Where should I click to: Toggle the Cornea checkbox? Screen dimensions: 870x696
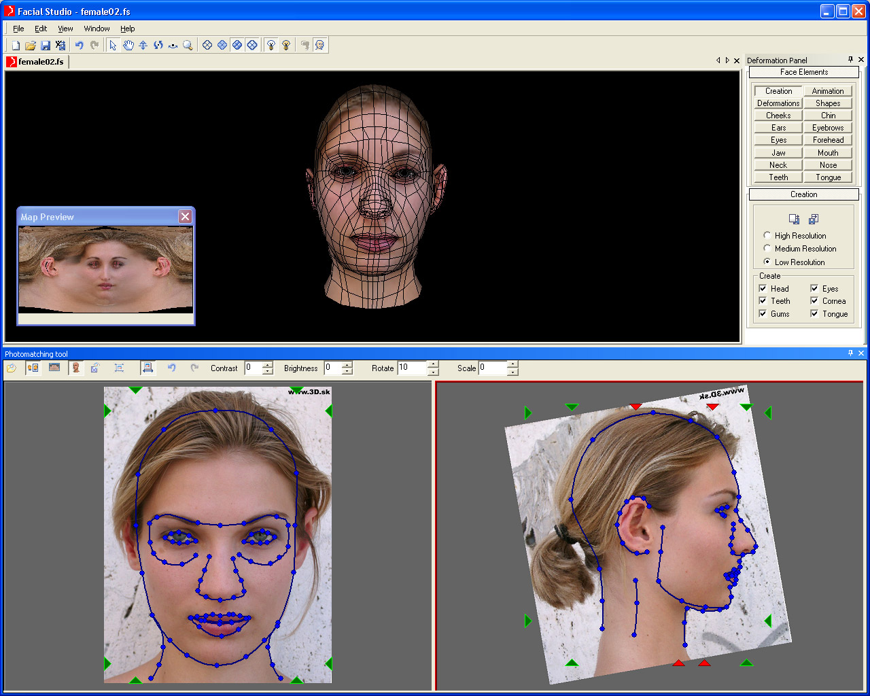[814, 301]
